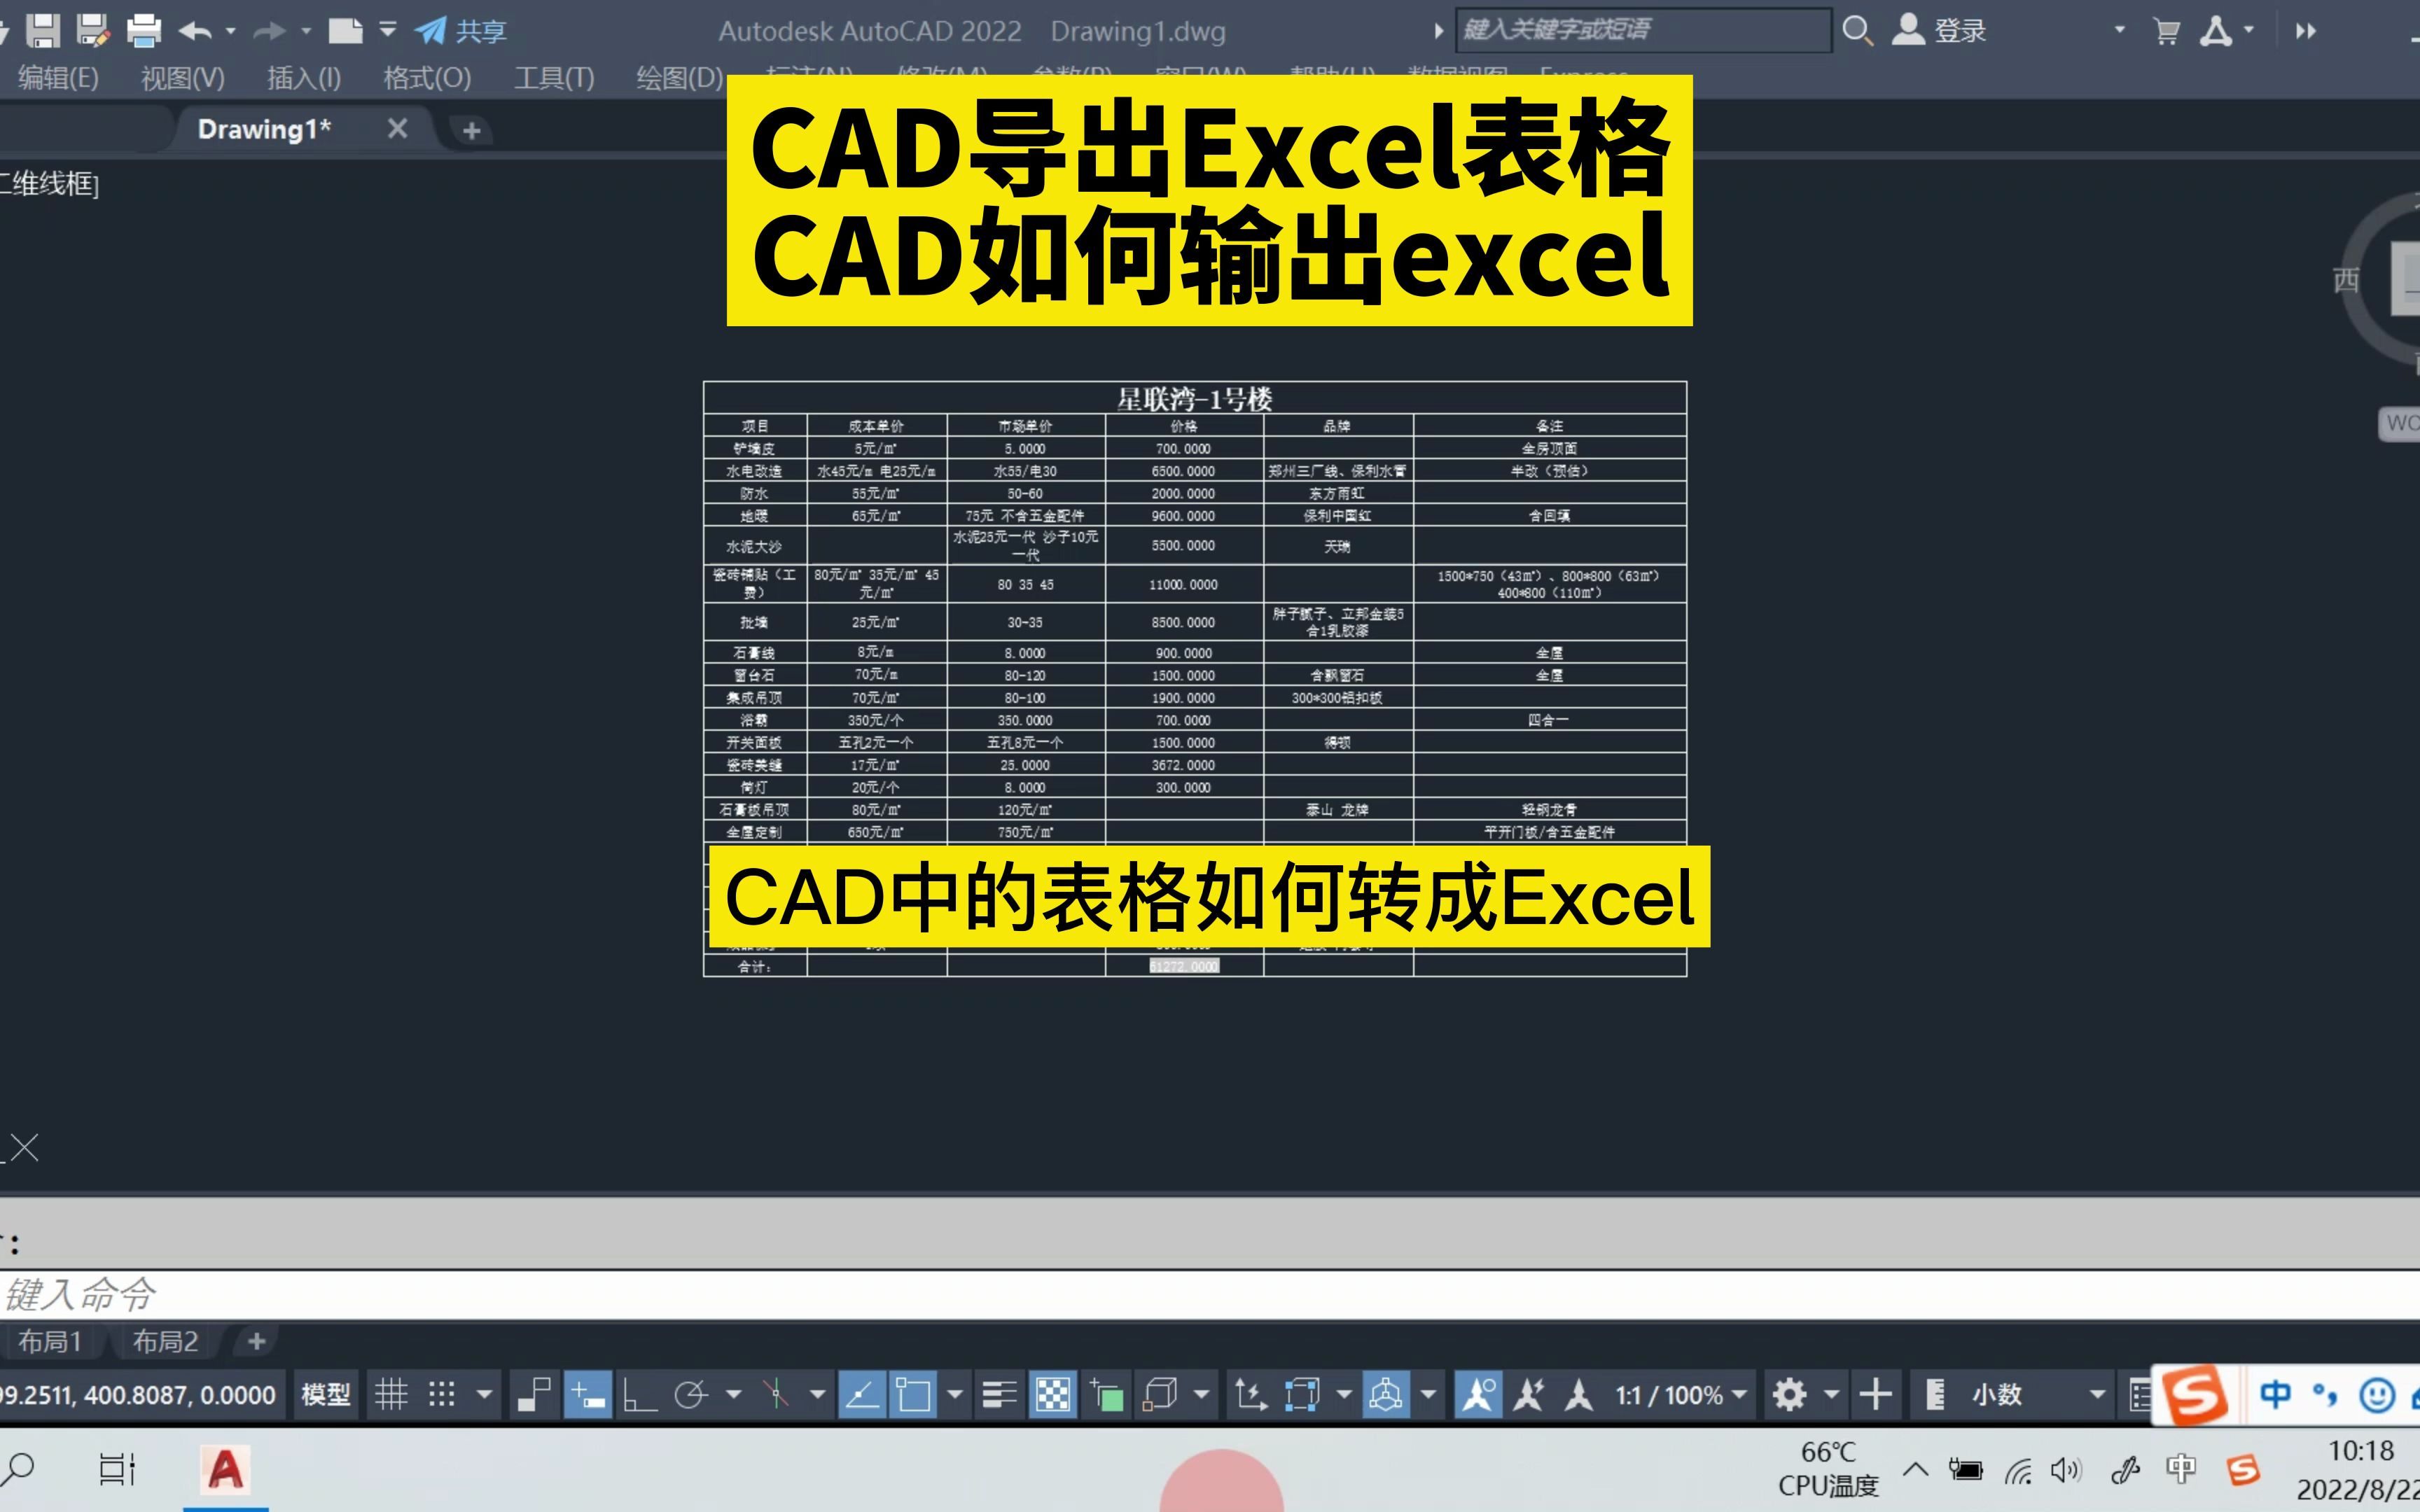
Task: Click the transparency checkerboard icon
Action: (1052, 1394)
